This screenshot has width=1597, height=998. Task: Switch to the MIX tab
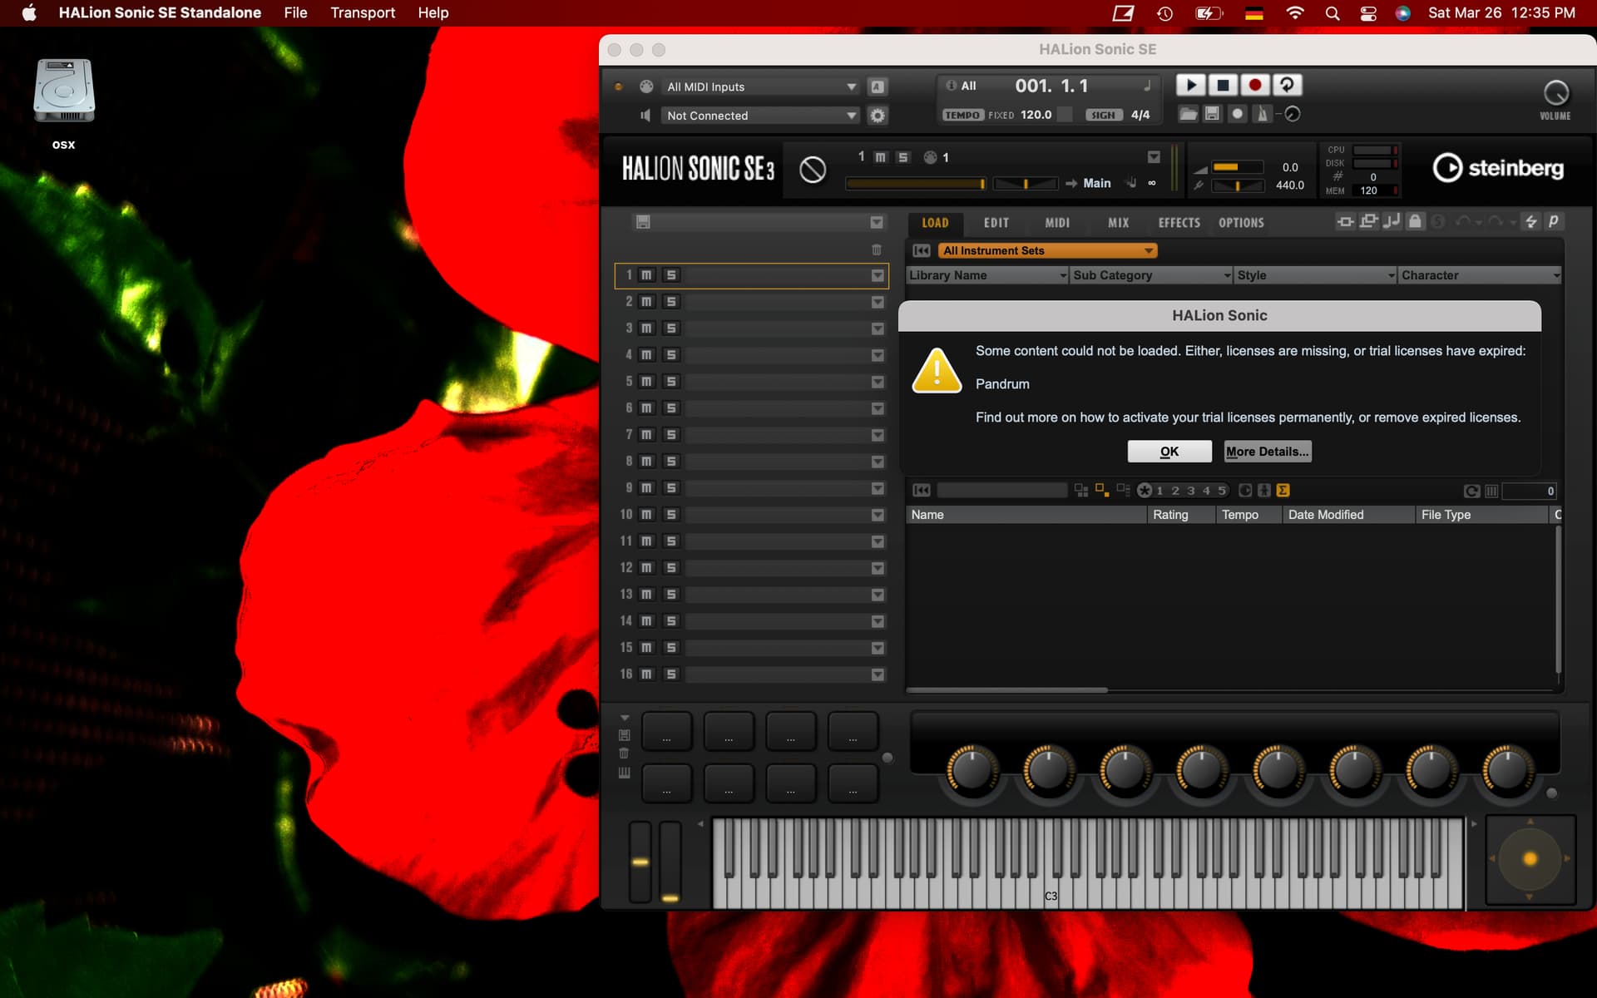click(1119, 223)
